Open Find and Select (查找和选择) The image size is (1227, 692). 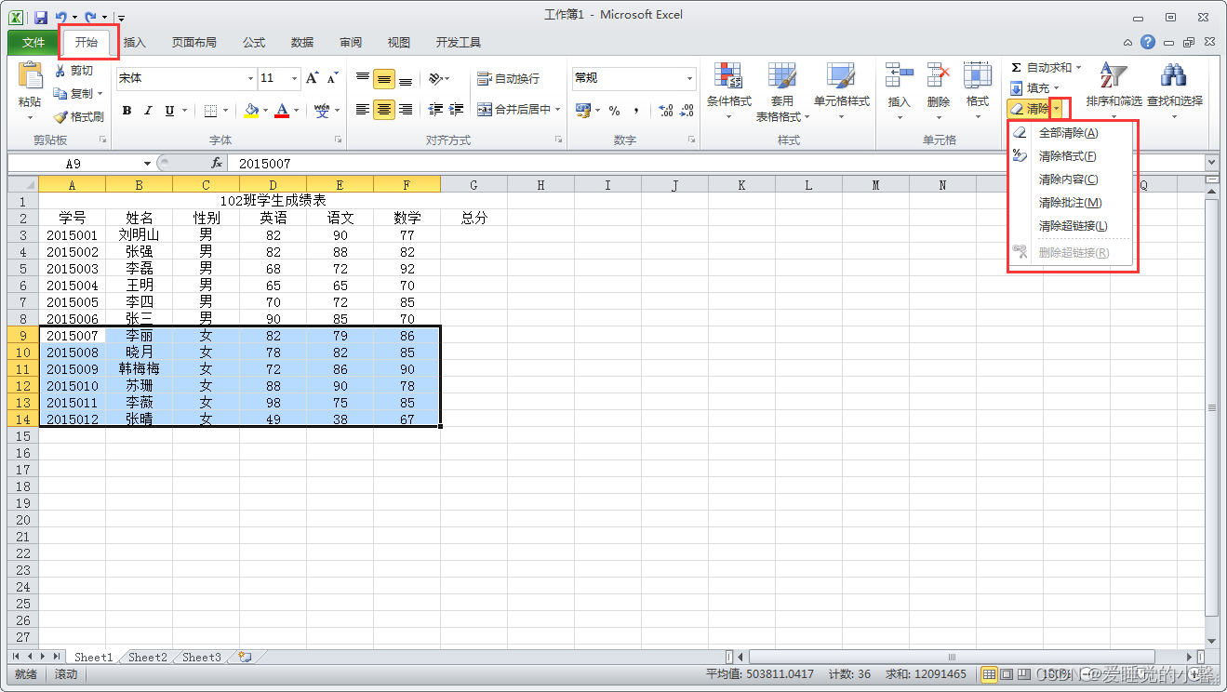pyautogui.click(x=1175, y=91)
